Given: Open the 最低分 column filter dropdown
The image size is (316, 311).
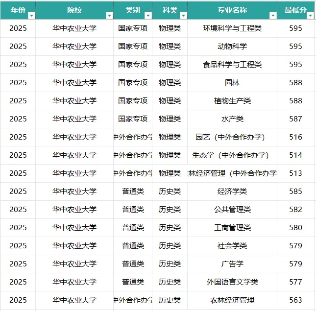Looking at the screenshot, I should (310, 15).
